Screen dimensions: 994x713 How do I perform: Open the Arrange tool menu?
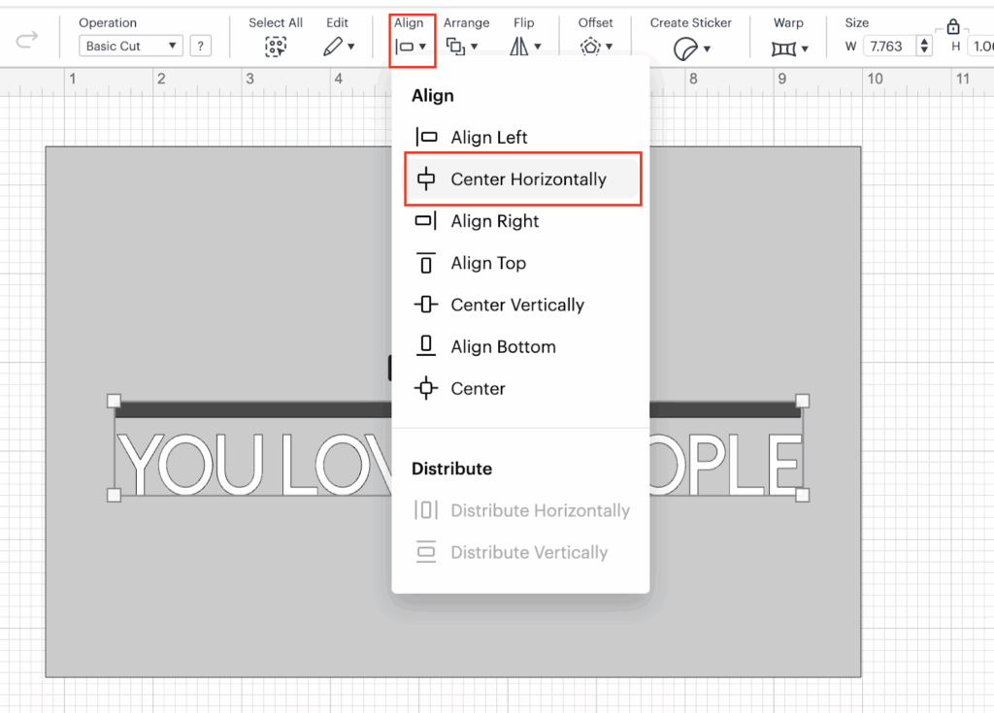coord(462,46)
